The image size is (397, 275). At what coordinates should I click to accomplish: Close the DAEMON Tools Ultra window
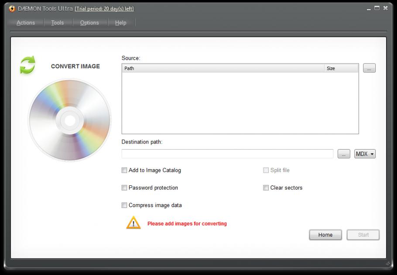tap(385, 8)
